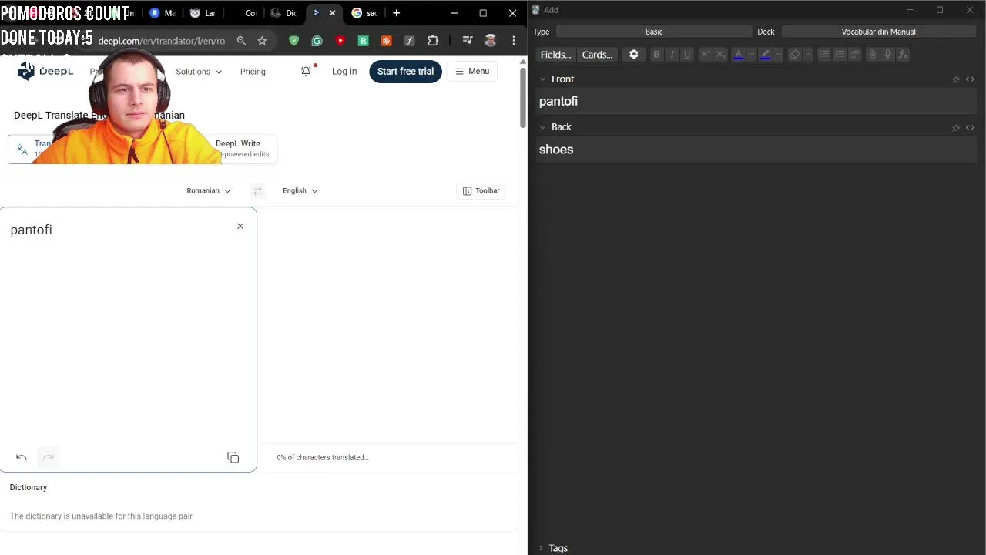Image resolution: width=986 pixels, height=555 pixels.
Task: Switch to the 'Dic' browser tab
Action: coord(284,13)
